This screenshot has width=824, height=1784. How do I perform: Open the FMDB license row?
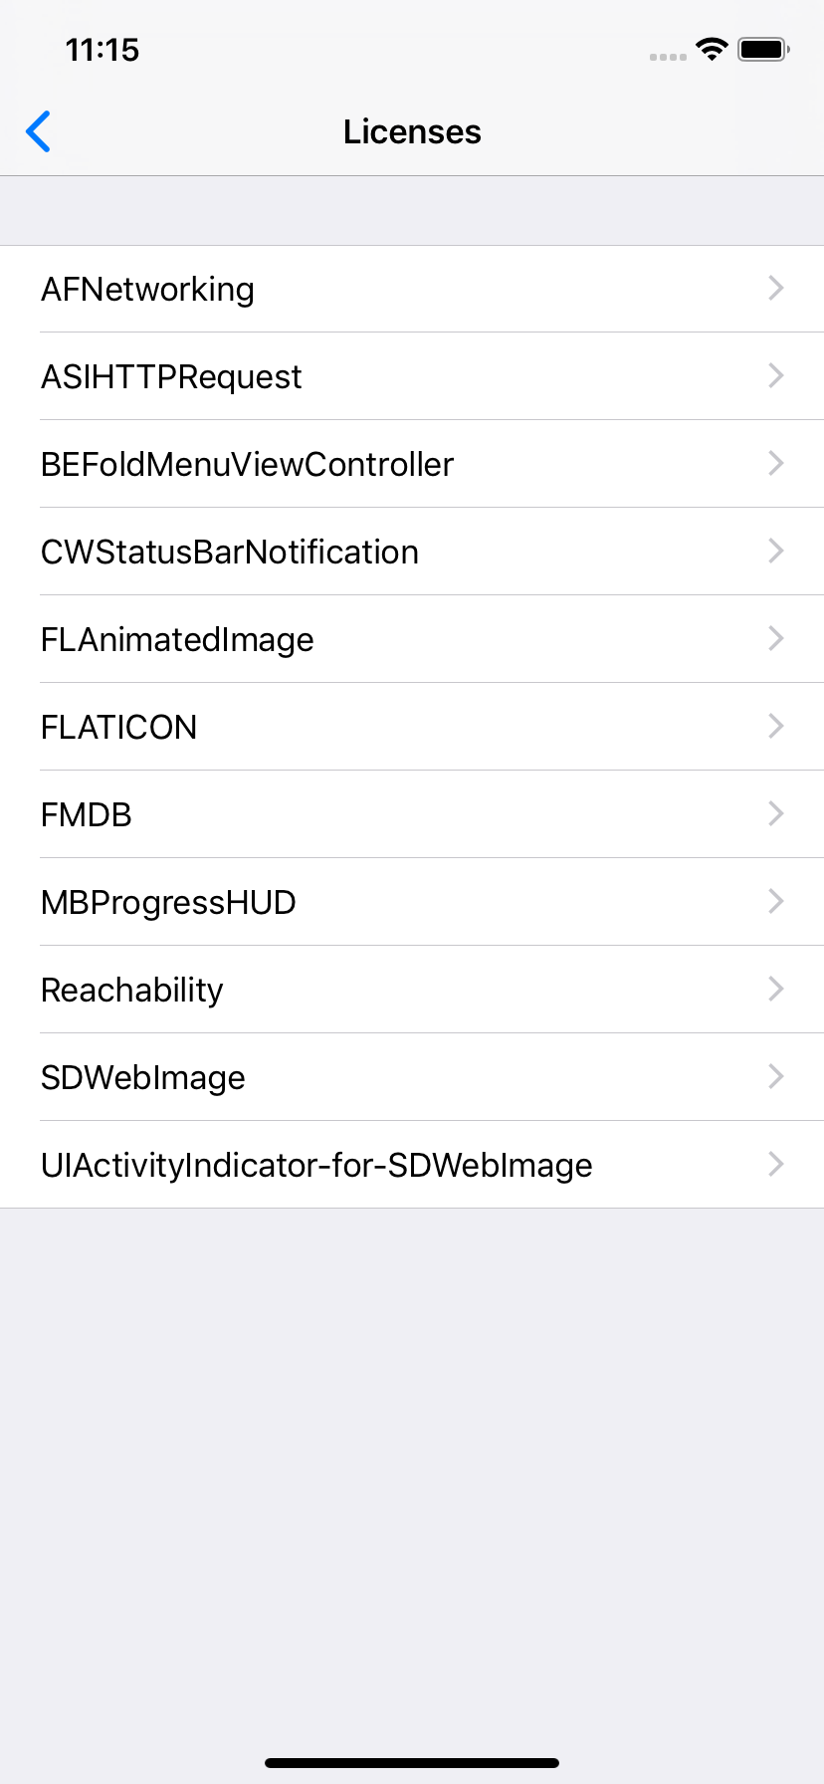[87, 815]
